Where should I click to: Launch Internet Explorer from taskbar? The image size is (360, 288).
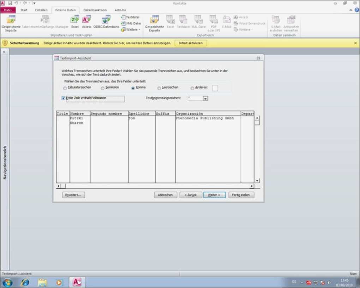(x=25, y=282)
